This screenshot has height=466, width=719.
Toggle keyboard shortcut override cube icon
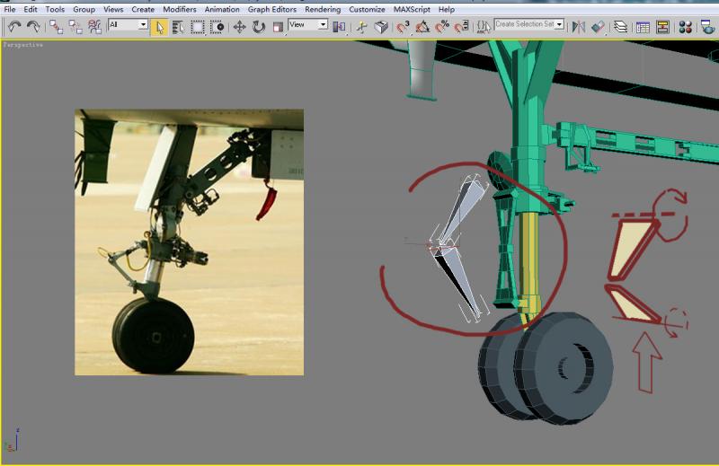(381, 28)
